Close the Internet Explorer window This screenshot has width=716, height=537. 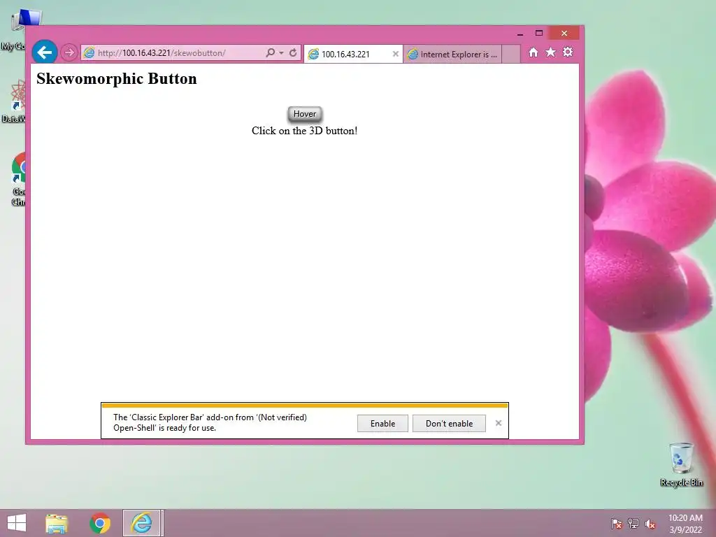coord(564,34)
